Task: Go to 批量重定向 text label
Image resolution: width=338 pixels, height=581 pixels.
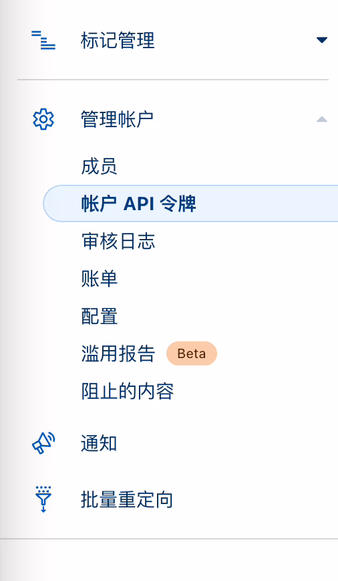Action: pyautogui.click(x=127, y=499)
